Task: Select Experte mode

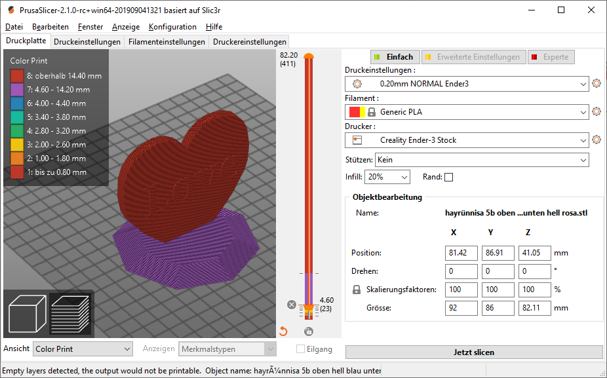Action: click(x=551, y=57)
